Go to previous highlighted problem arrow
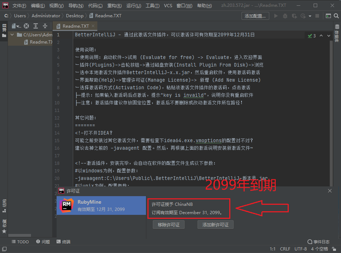Screen dimensions: 341x253 [321, 36]
